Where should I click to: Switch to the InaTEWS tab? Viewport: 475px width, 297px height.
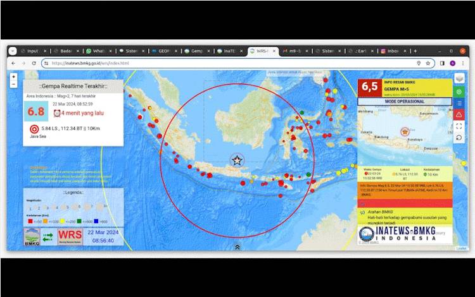[229, 51]
